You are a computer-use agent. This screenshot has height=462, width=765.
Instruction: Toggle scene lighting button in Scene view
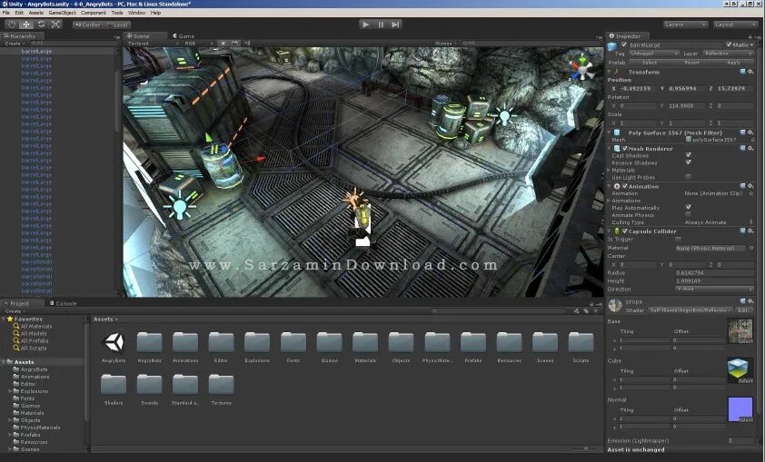[224, 44]
